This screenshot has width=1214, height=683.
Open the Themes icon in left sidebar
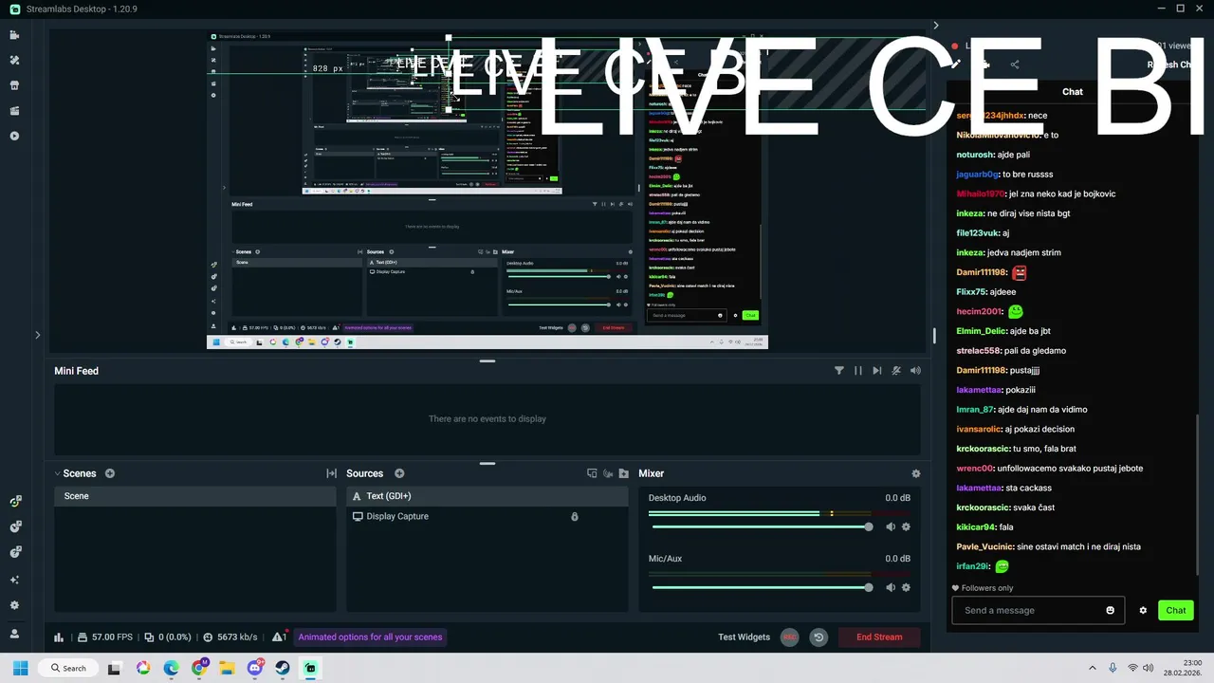(x=14, y=60)
